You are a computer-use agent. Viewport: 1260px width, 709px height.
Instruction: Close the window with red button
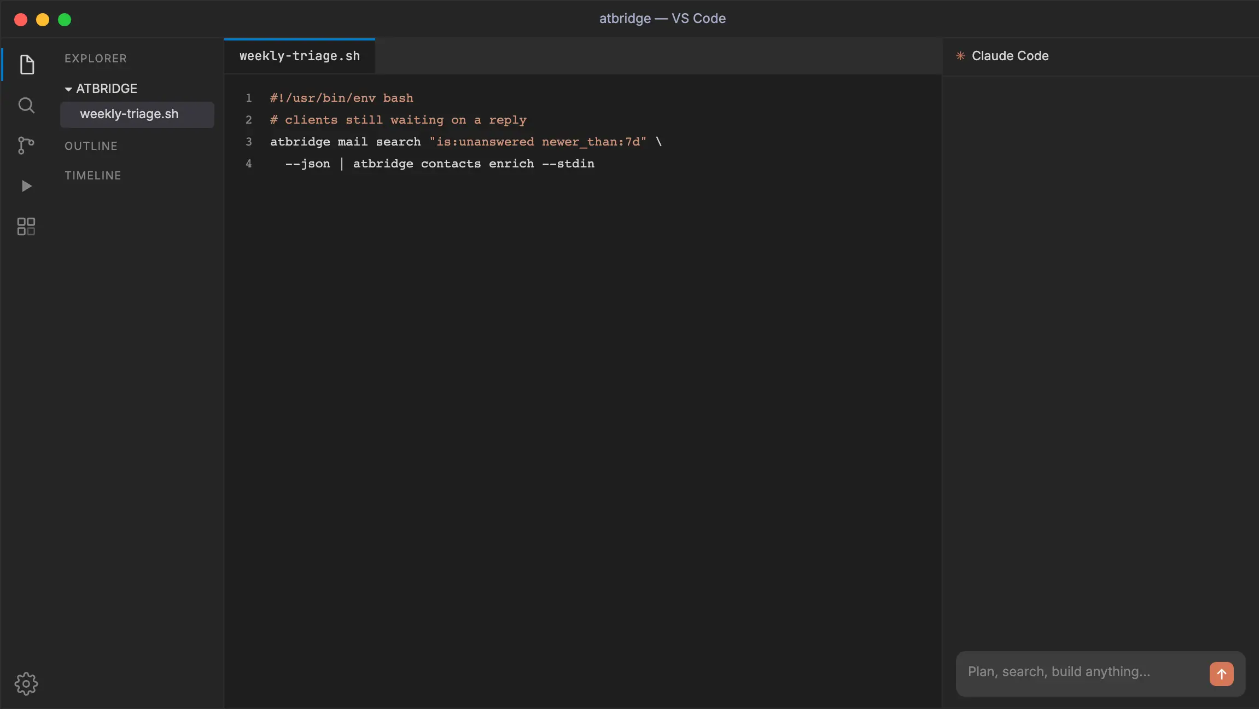tap(21, 20)
